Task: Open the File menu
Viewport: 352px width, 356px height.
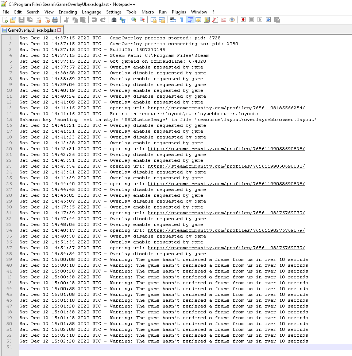Action: click(6, 12)
